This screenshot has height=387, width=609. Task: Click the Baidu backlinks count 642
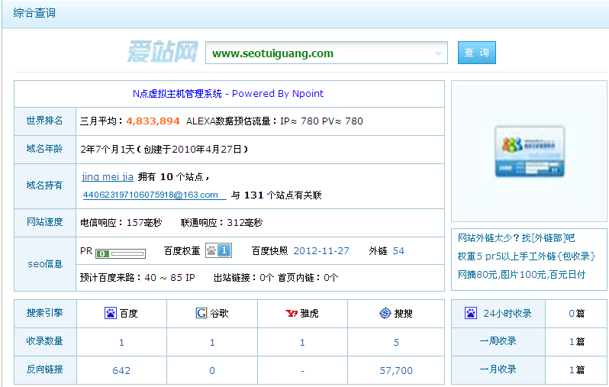[x=121, y=370]
